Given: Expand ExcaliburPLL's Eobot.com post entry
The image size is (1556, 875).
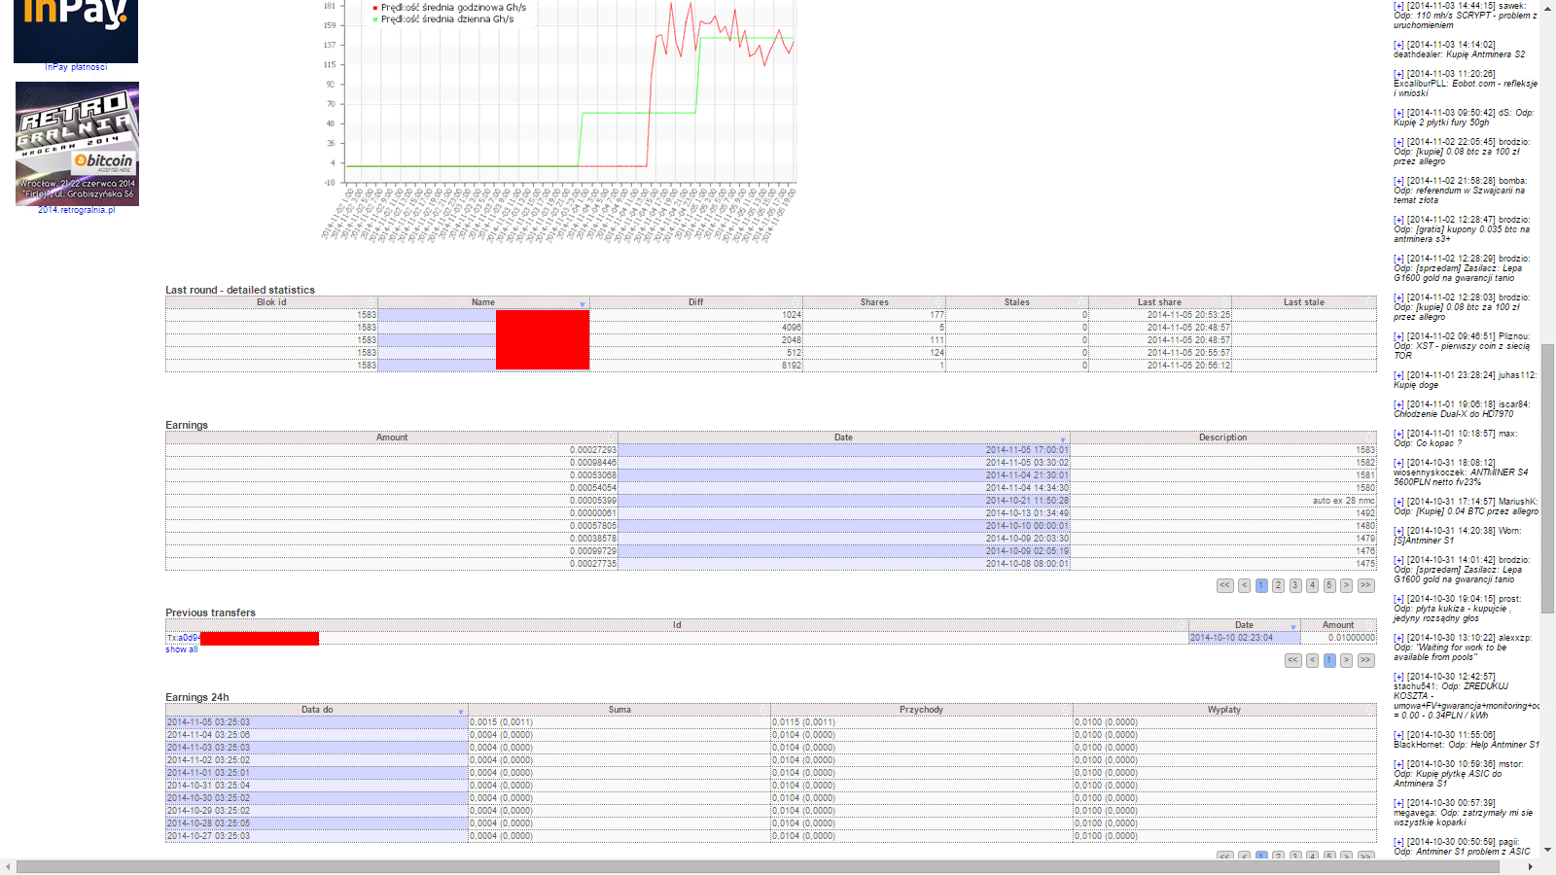Looking at the screenshot, I should pos(1398,74).
